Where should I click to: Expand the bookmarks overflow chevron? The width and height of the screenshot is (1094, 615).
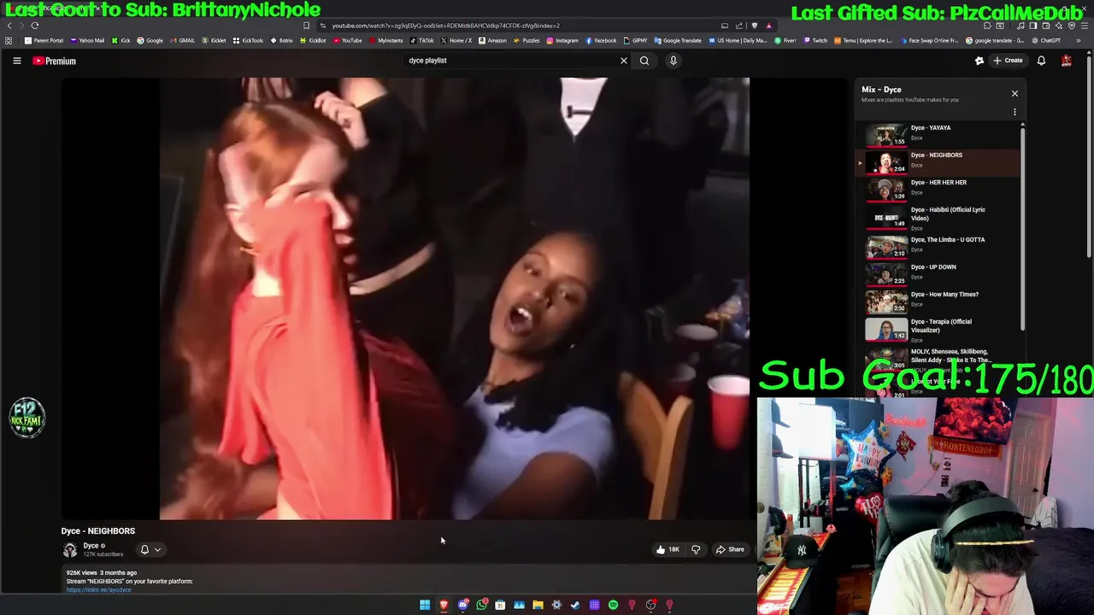click(x=1079, y=40)
